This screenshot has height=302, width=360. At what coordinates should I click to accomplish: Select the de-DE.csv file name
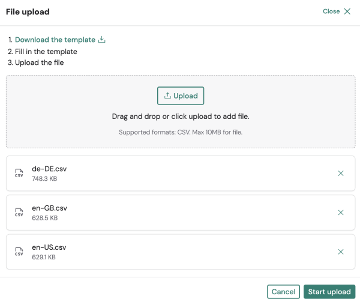(x=49, y=169)
